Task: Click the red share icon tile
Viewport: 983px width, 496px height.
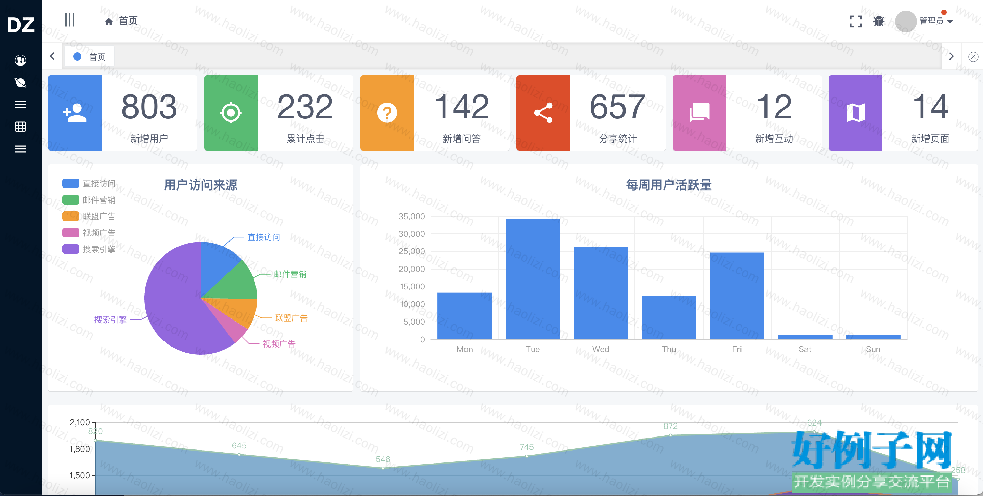Action: 543,113
